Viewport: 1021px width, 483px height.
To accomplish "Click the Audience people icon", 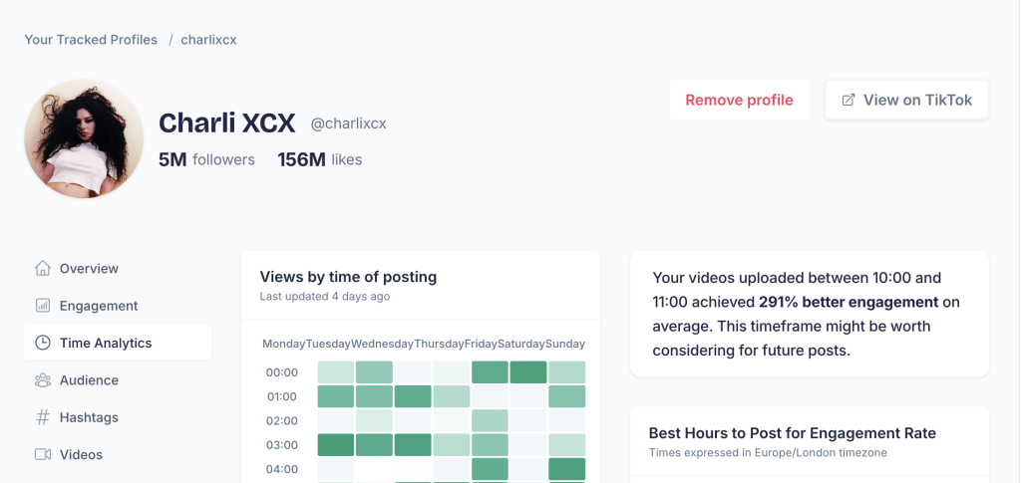I will click(43, 380).
